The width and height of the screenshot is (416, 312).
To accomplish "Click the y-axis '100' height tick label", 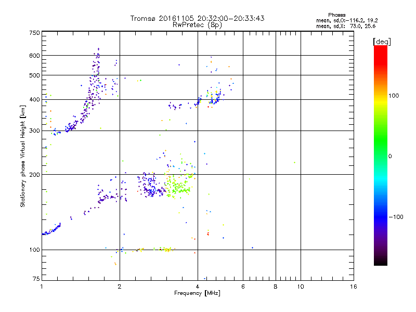I will tap(34, 250).
